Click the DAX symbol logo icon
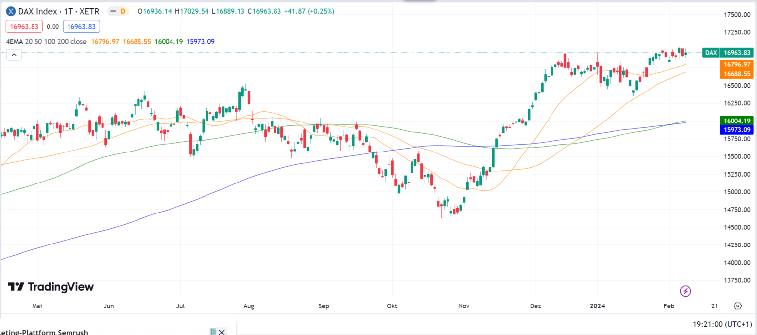 [10, 11]
